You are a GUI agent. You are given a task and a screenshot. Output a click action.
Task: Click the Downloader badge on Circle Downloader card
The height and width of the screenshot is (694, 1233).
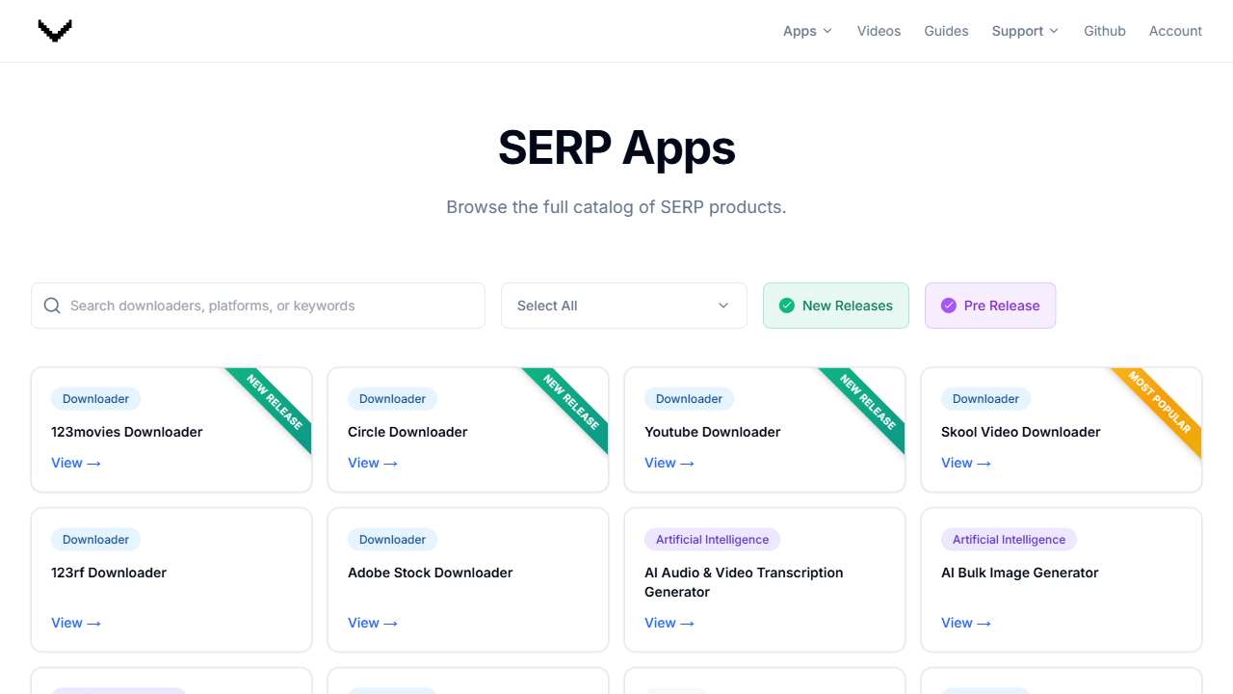click(392, 399)
